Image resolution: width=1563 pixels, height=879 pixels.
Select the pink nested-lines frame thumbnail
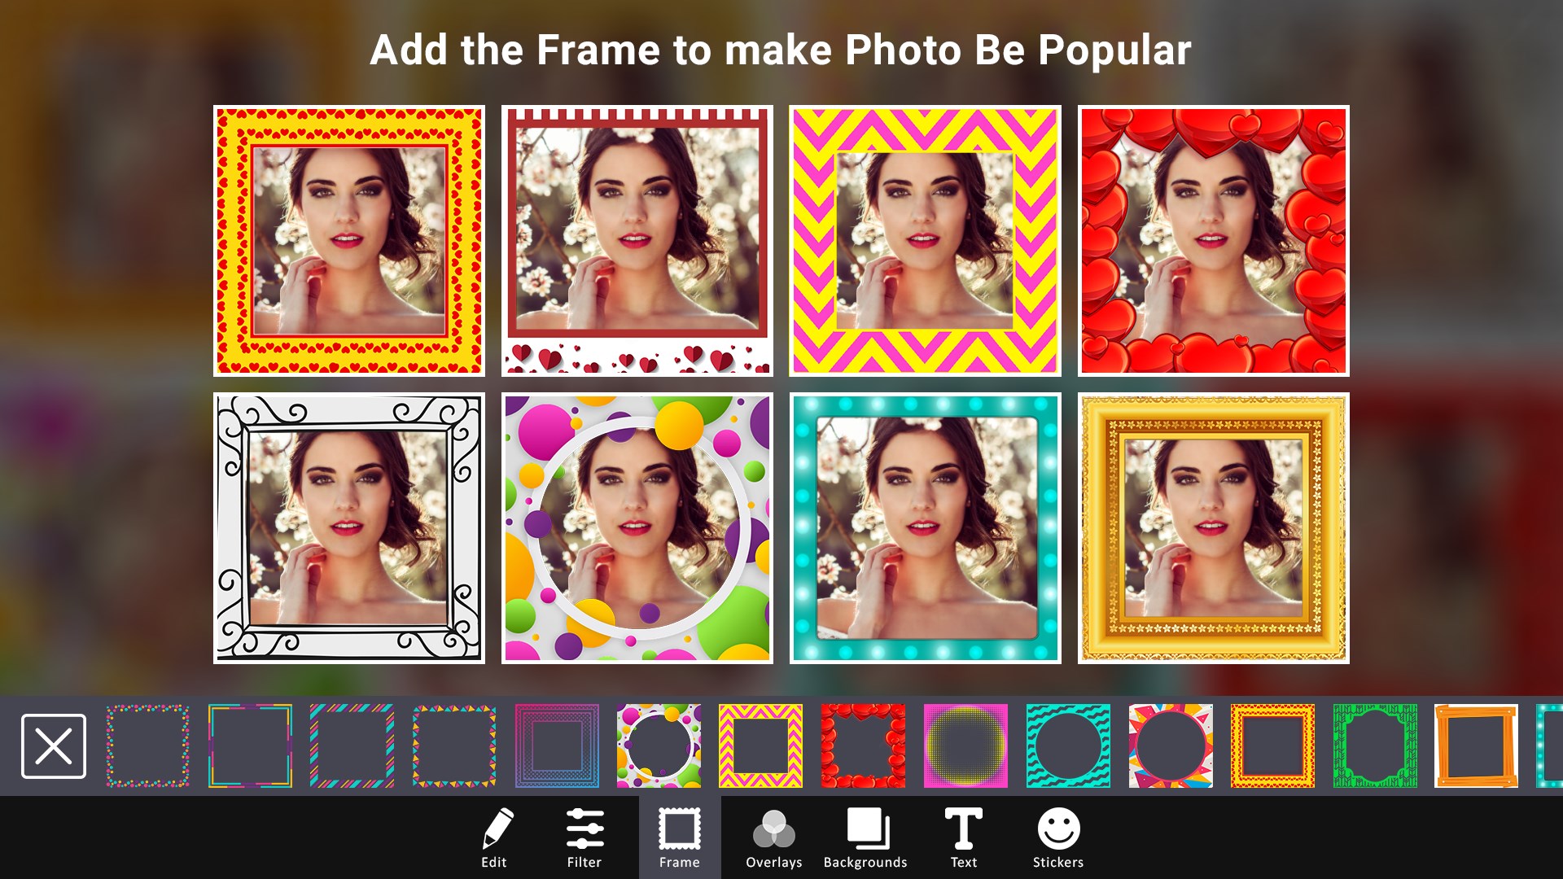pyautogui.click(x=557, y=746)
